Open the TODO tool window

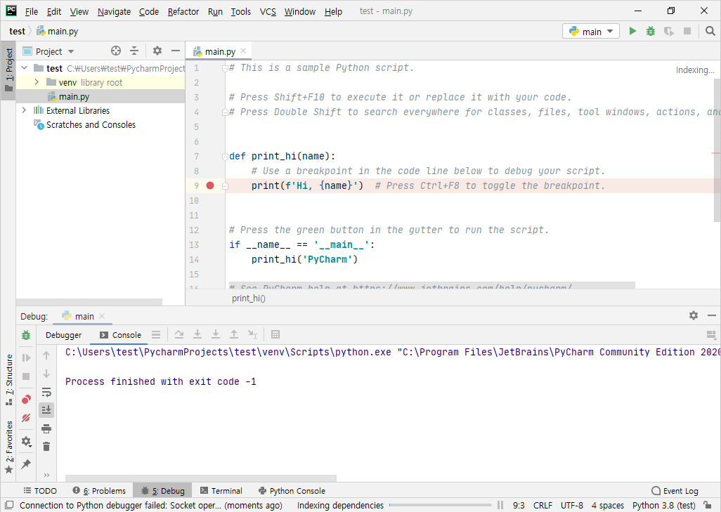40,490
